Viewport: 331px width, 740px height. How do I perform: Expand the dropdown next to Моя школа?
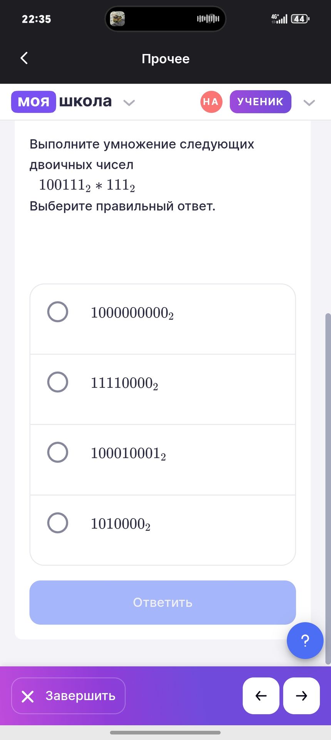(129, 103)
